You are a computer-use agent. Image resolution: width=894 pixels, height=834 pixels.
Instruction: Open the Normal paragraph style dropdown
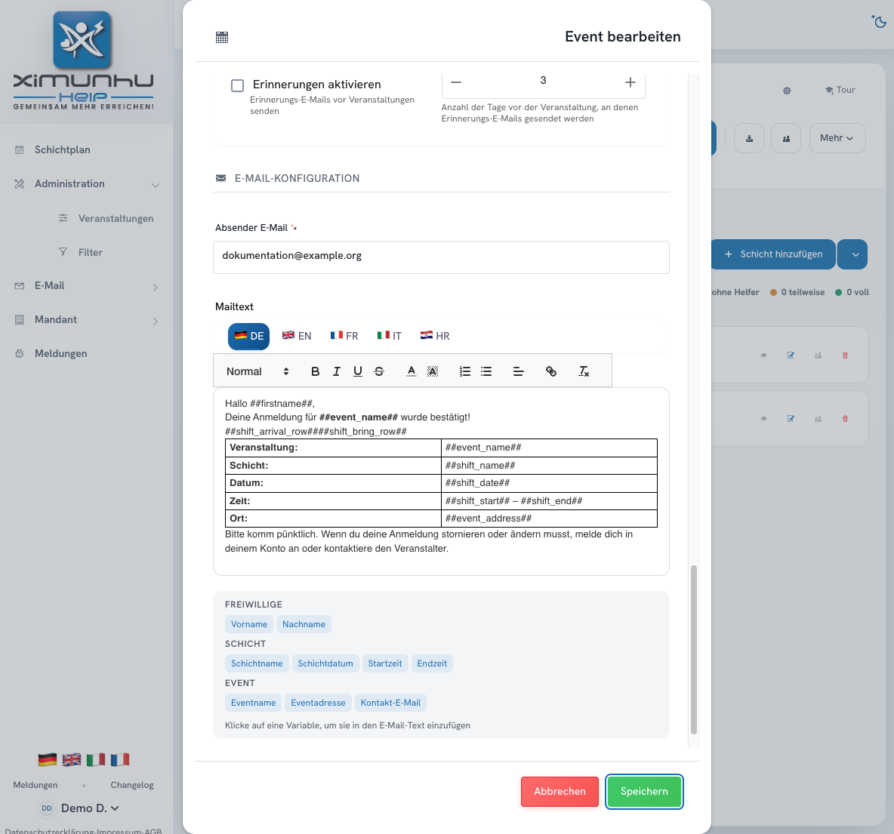(x=257, y=371)
